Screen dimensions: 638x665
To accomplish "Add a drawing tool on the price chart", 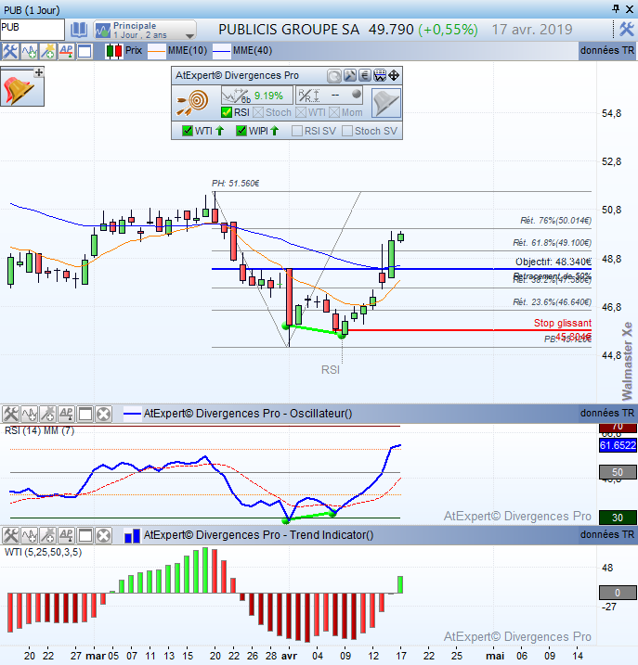I will tap(47, 51).
